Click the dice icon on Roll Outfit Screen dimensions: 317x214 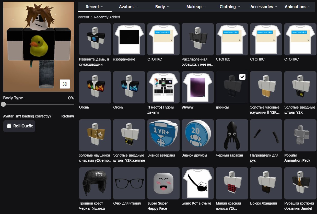pos(9,126)
